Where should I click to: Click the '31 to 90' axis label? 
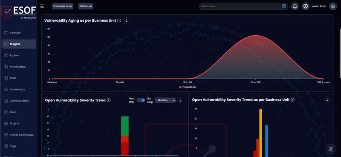[x=120, y=82]
